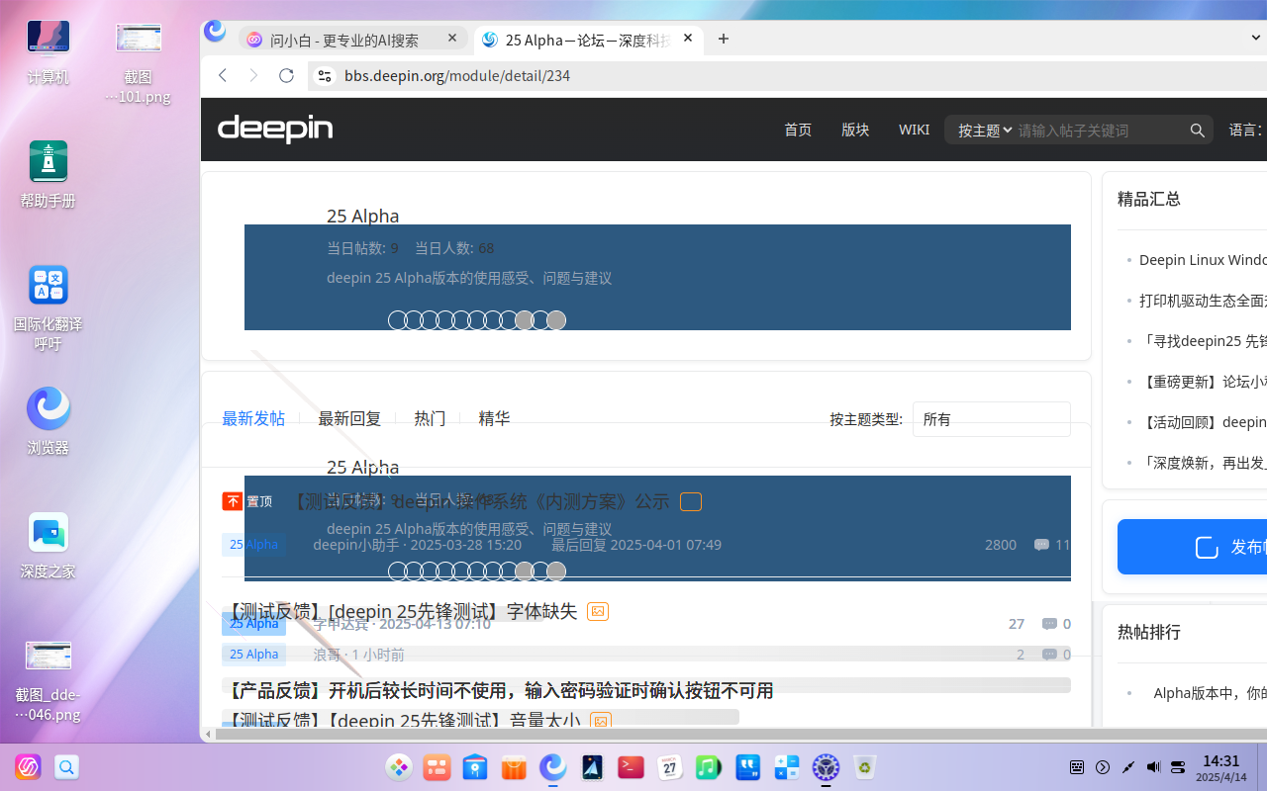The width and height of the screenshot is (1267, 791).
Task: Go to 首页 in the navigation bar
Action: (x=798, y=130)
